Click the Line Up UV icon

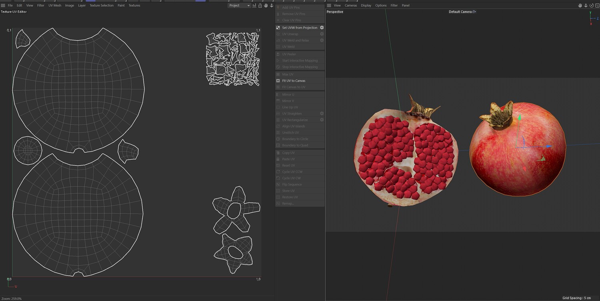[x=278, y=108]
